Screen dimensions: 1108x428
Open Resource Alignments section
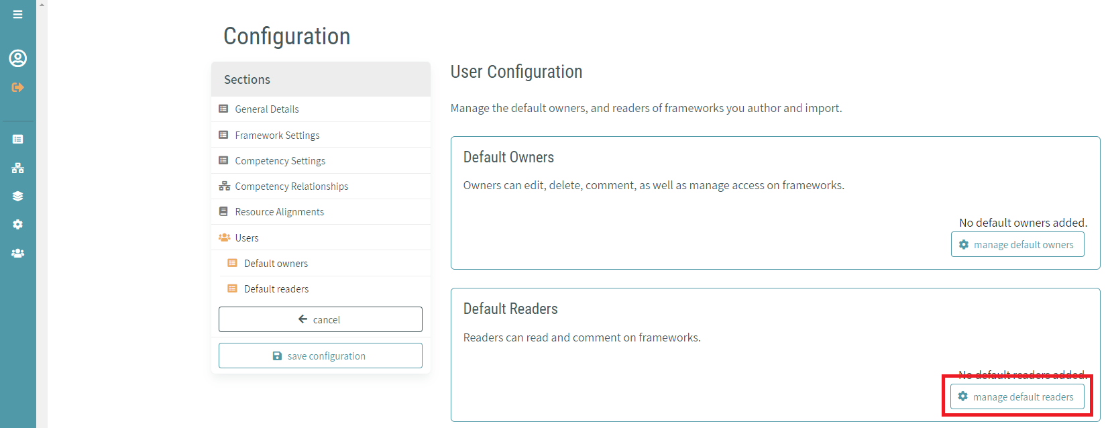(321, 211)
